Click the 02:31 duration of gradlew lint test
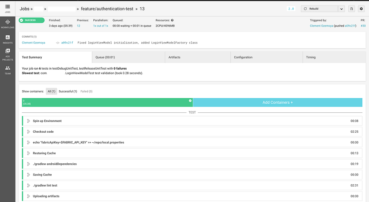The width and height of the screenshot is (369, 202). click(354, 185)
